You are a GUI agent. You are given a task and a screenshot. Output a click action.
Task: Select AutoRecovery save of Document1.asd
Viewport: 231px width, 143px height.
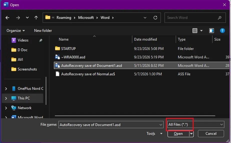point(91,66)
